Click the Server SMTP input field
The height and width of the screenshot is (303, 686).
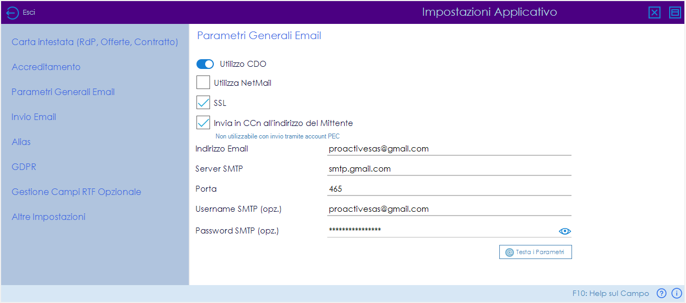click(449, 169)
